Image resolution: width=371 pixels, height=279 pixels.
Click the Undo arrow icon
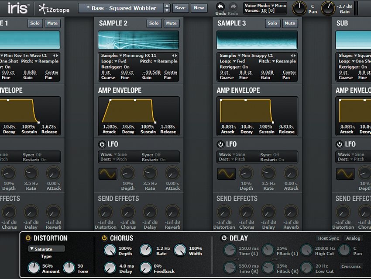point(220,7)
